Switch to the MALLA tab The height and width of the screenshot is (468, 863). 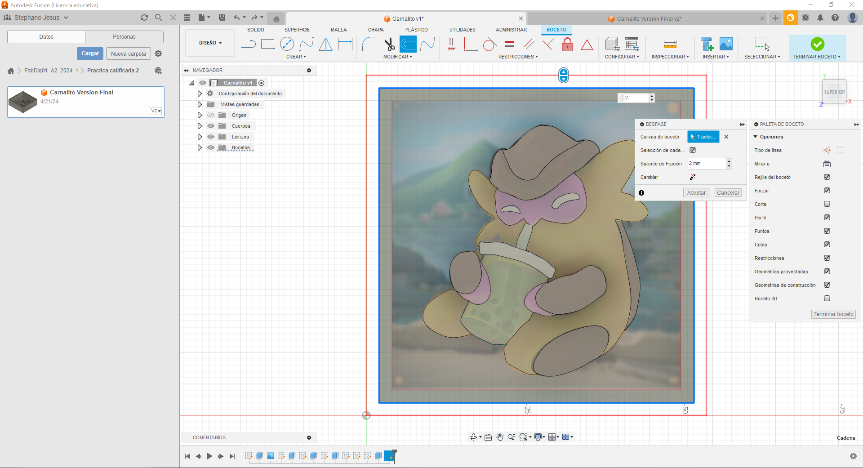(338, 30)
